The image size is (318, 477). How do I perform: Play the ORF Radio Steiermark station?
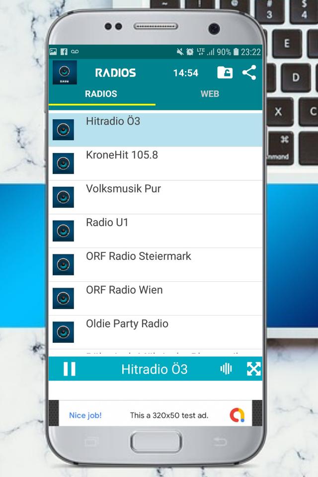[x=156, y=265]
